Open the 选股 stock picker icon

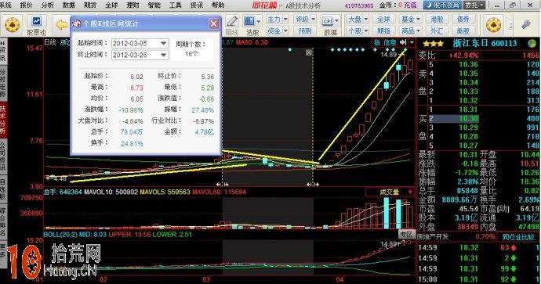click(252, 26)
